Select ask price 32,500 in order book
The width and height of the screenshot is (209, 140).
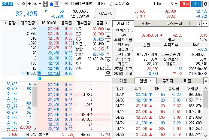53,43
